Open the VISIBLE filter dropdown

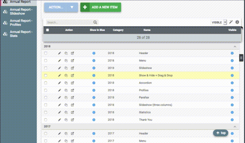click(219, 22)
